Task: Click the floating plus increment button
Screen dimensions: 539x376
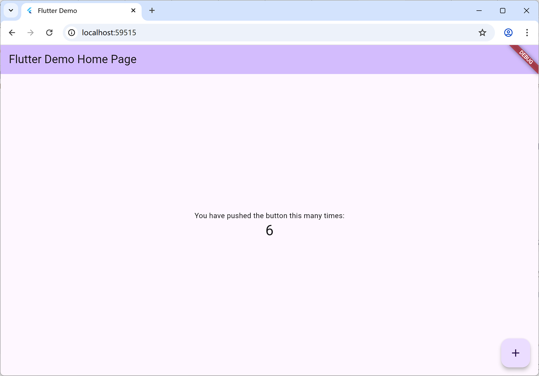Action: coord(515,353)
